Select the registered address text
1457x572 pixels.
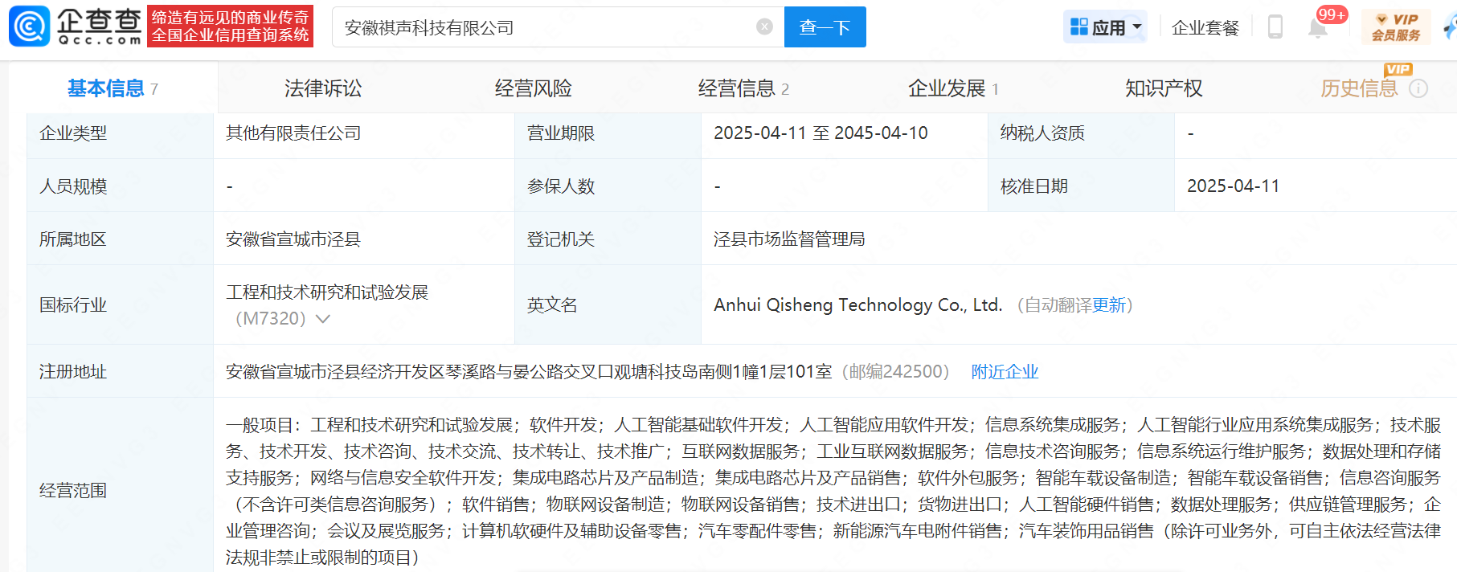coord(529,372)
